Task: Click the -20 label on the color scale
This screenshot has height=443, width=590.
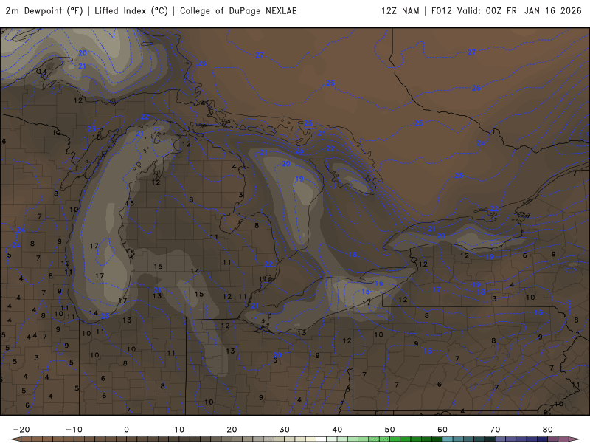Action: [x=21, y=430]
